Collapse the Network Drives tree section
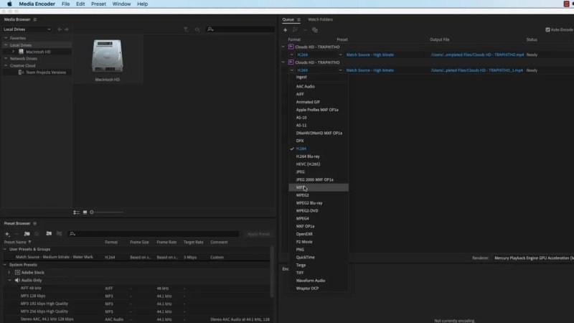The image size is (574, 323). click(6, 59)
